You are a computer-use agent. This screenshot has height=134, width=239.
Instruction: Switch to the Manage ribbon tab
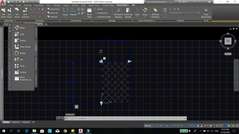point(56,5)
